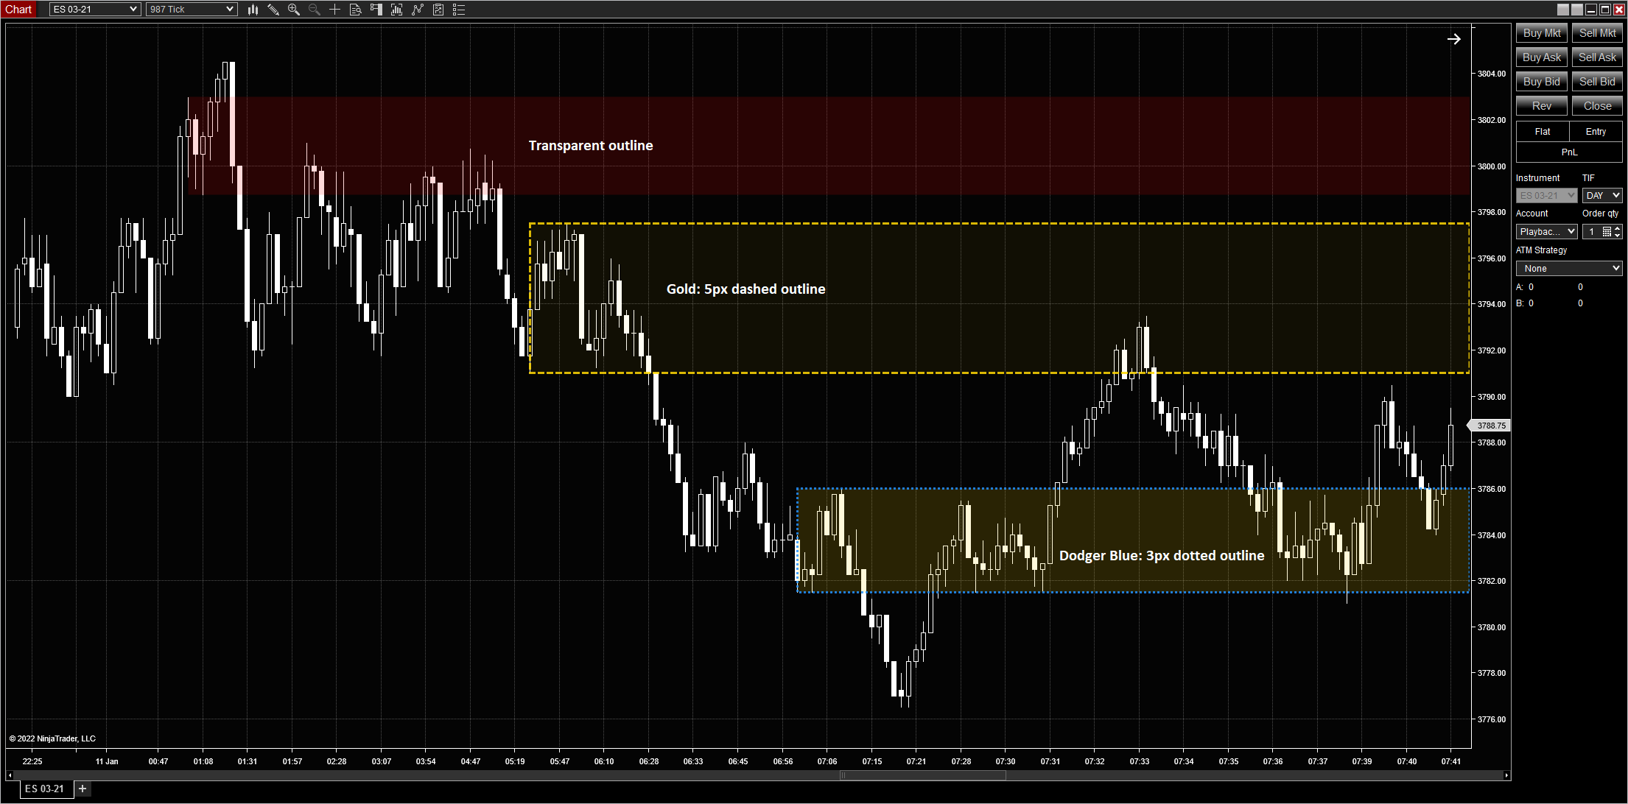Open the properties list icon
The image size is (1628, 804).
459,10
